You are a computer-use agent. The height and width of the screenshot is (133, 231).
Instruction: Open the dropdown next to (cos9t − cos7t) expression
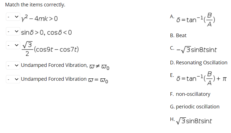tap(13, 46)
